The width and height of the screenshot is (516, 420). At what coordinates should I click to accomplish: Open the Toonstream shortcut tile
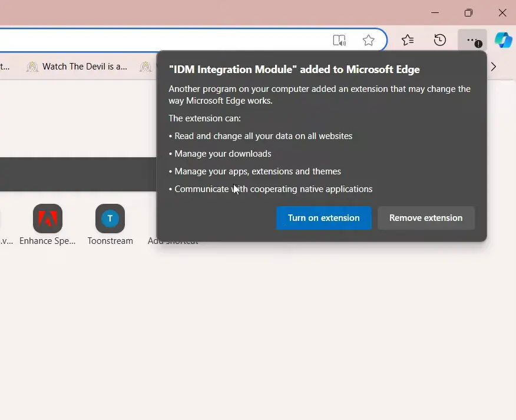click(110, 219)
